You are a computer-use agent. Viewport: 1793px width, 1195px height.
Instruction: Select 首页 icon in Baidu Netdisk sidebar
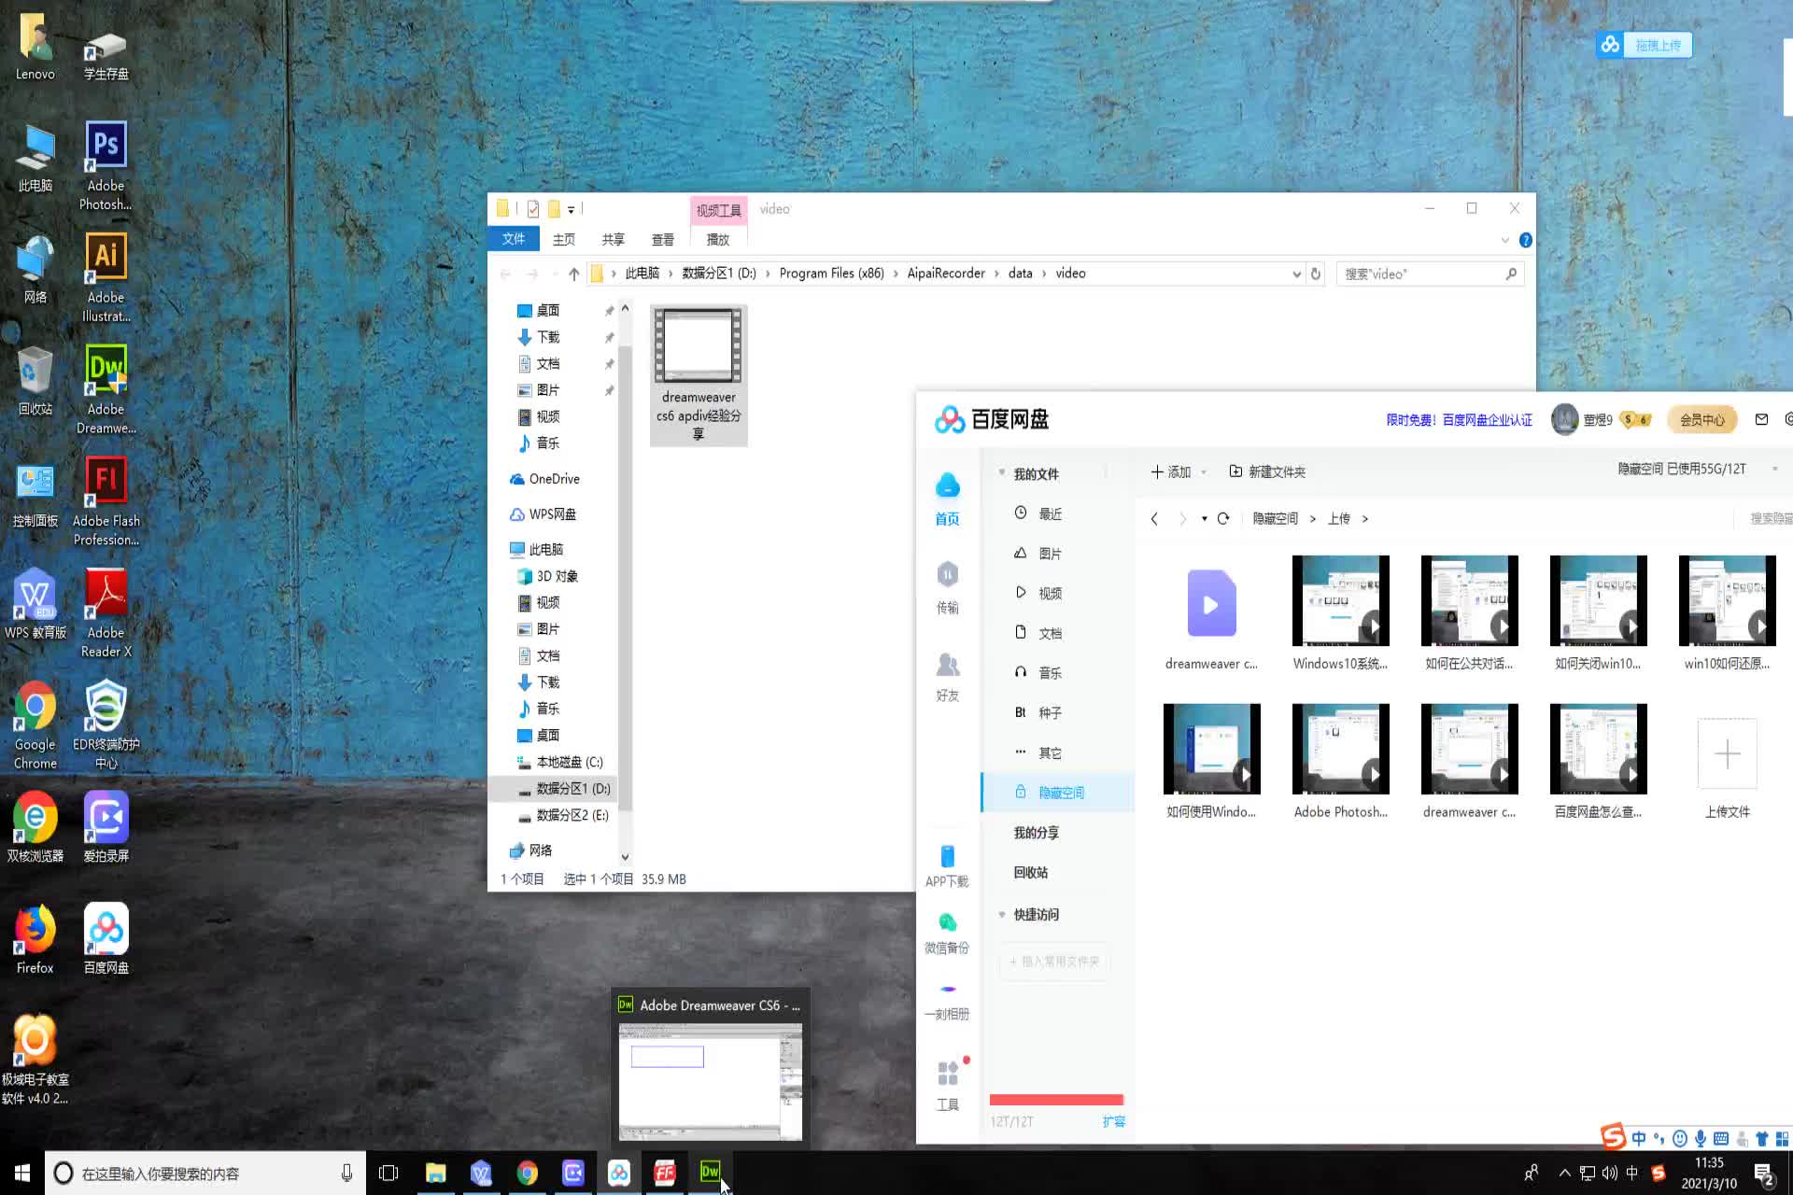(947, 499)
